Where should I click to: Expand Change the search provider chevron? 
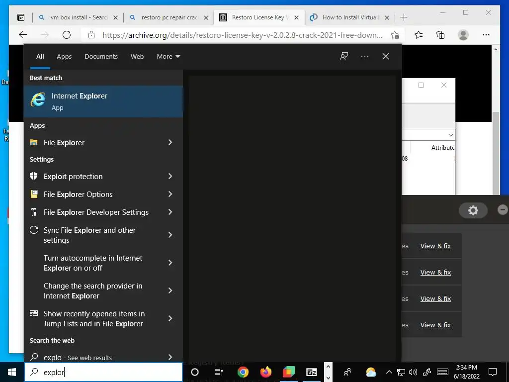pos(170,290)
